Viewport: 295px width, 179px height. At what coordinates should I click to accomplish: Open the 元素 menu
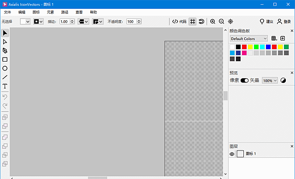(x=50, y=12)
